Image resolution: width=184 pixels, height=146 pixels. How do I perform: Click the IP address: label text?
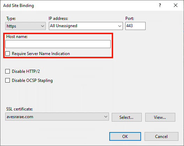58,18
